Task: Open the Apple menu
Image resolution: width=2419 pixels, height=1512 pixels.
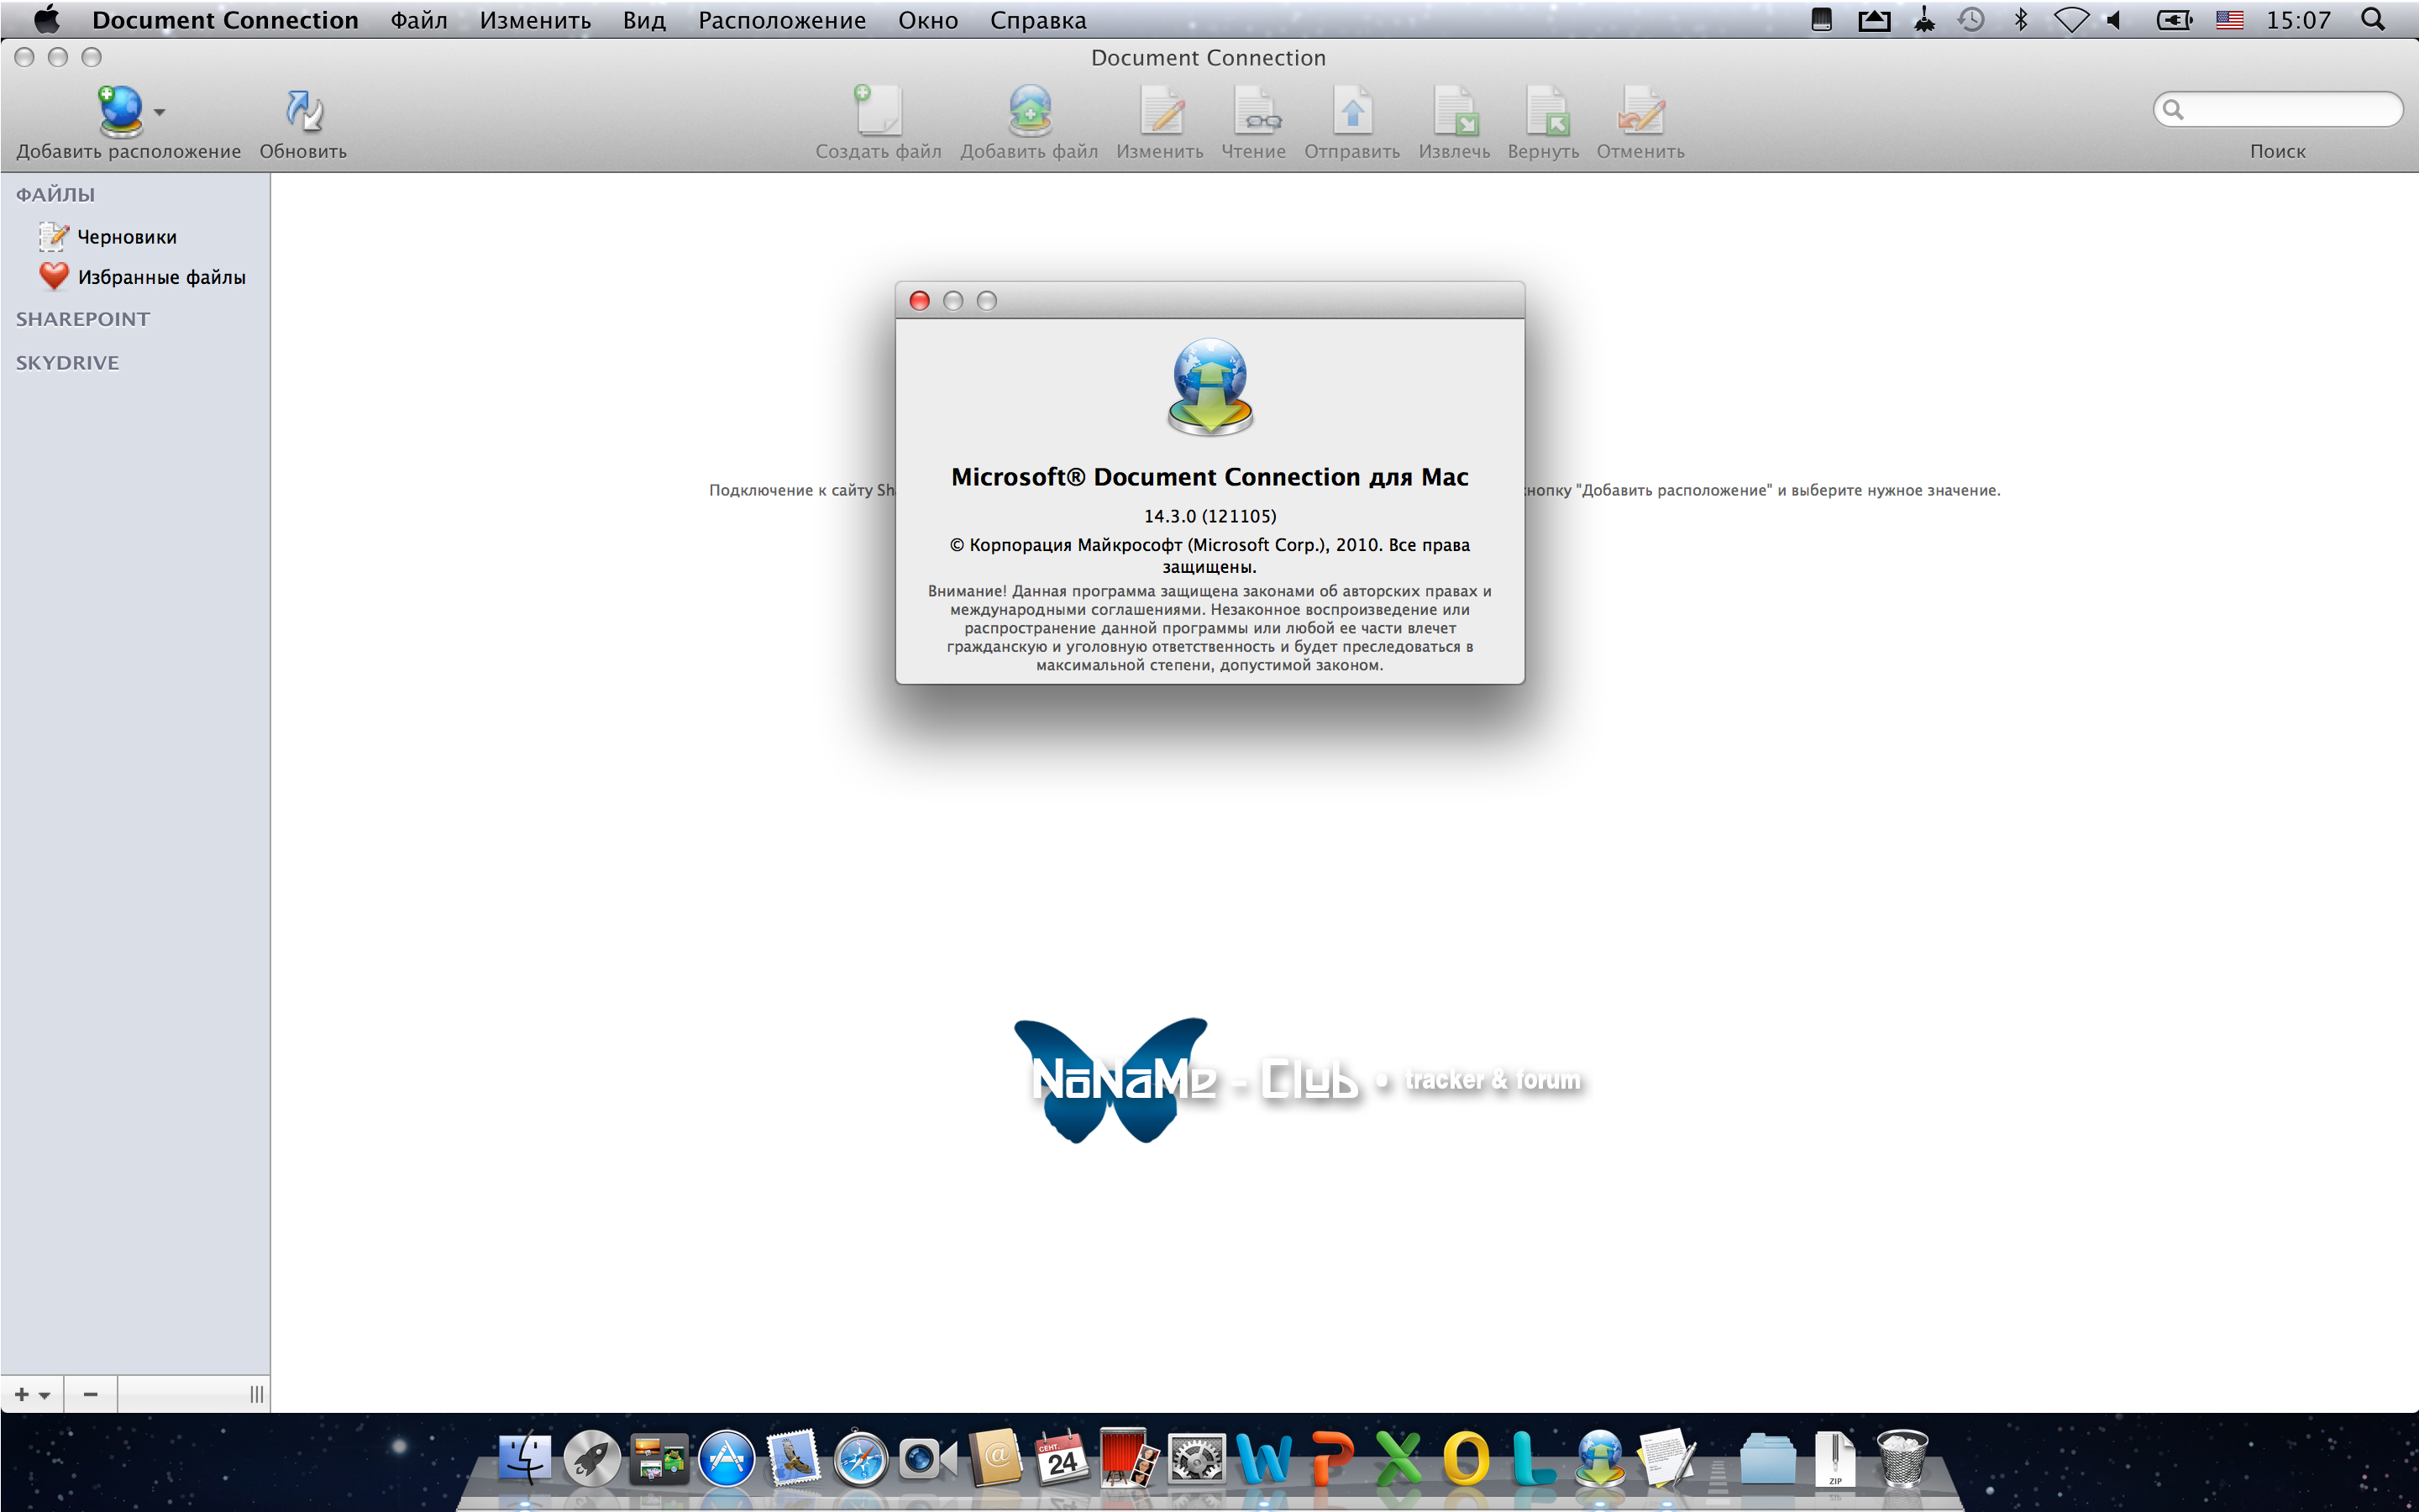Action: pos(46,19)
